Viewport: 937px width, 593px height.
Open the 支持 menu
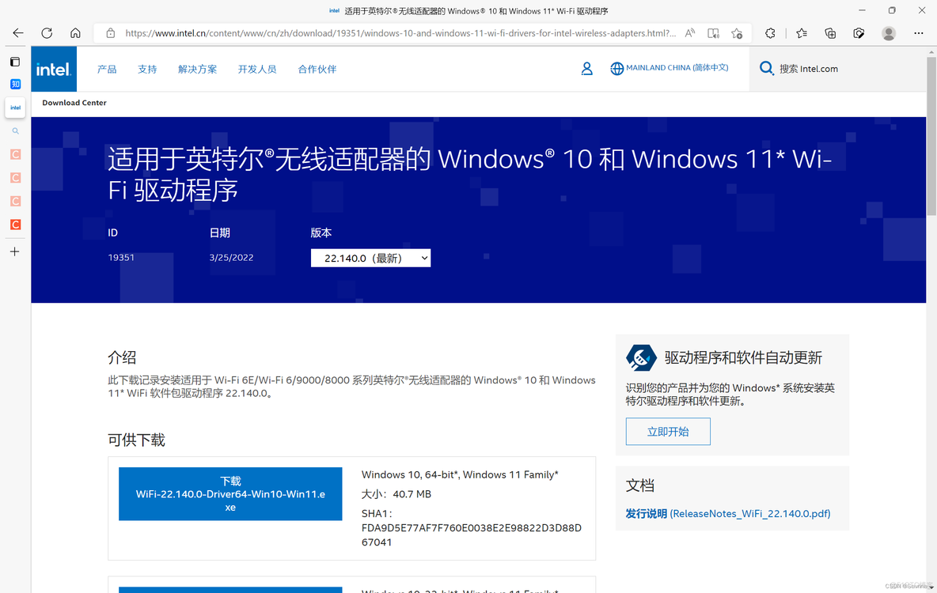pos(147,70)
